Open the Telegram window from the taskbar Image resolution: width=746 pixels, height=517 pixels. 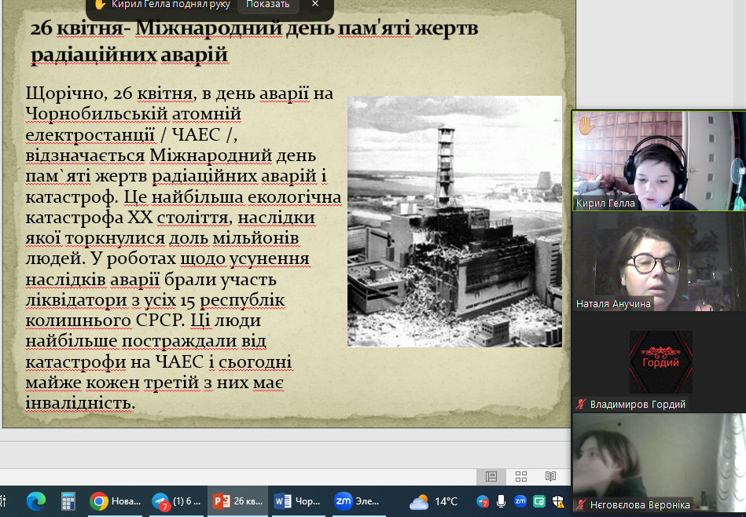click(x=177, y=501)
